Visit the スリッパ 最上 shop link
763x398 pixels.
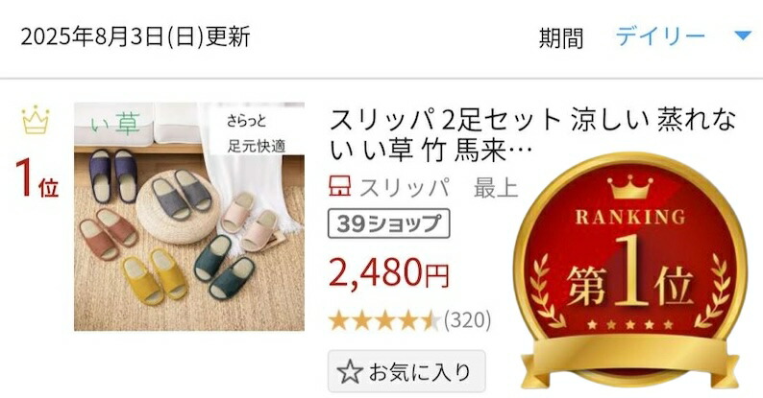(x=438, y=187)
